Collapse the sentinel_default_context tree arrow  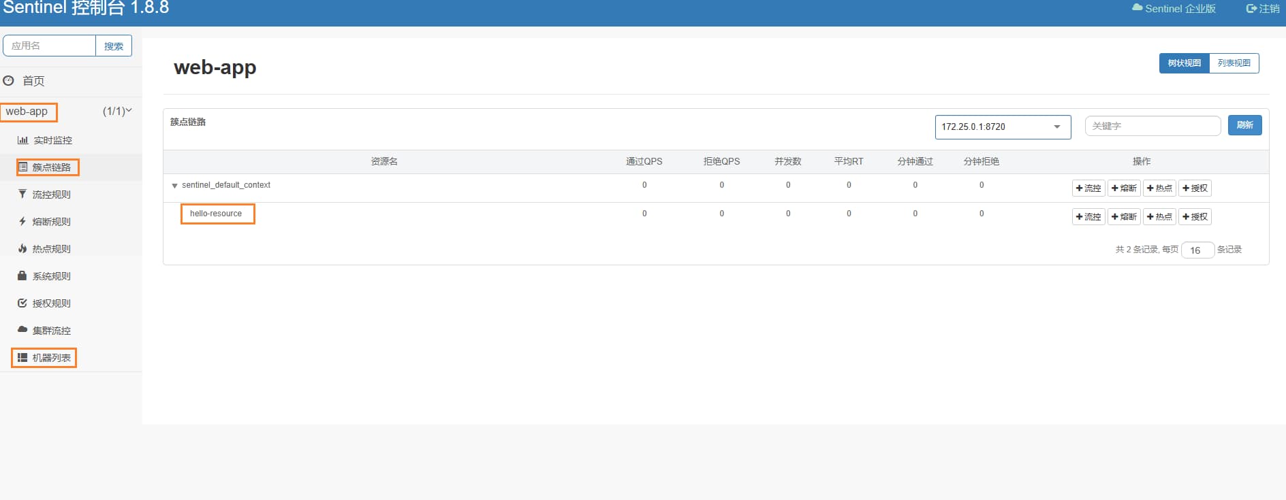(x=174, y=186)
